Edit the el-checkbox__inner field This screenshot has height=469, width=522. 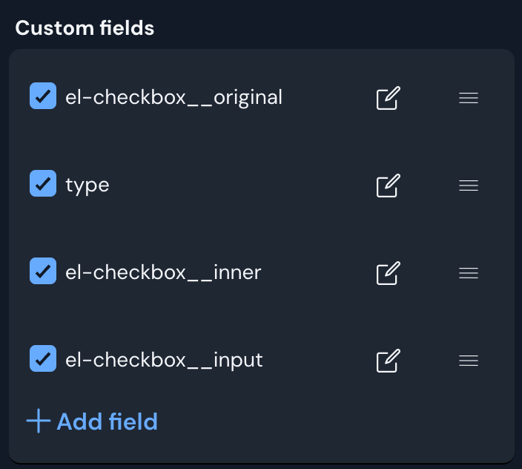click(x=389, y=273)
